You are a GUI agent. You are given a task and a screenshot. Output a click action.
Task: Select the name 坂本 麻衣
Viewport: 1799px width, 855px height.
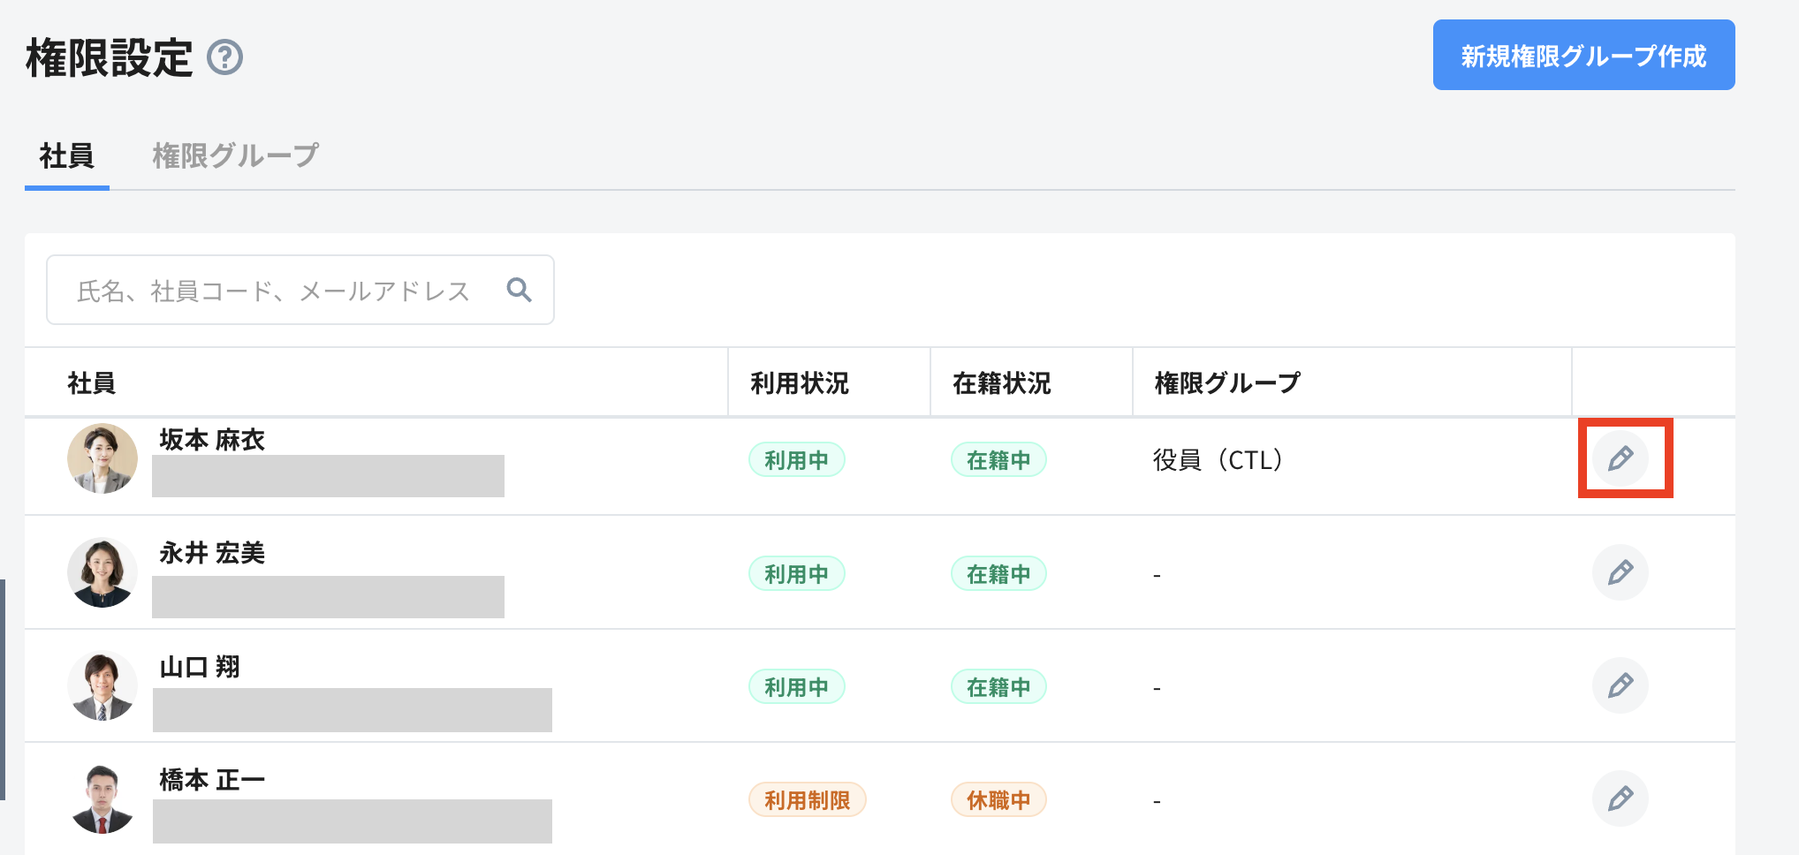point(212,439)
